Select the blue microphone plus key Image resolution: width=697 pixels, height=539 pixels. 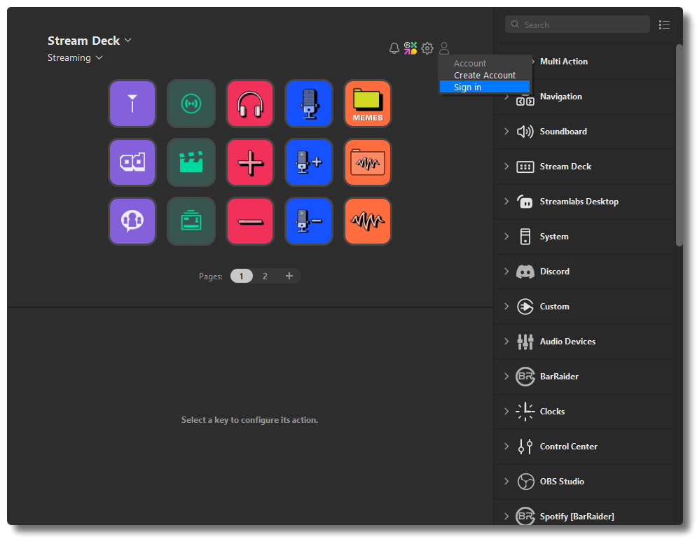[x=309, y=162]
